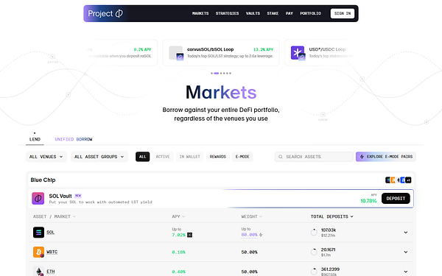Select the All filter chip

click(x=143, y=157)
